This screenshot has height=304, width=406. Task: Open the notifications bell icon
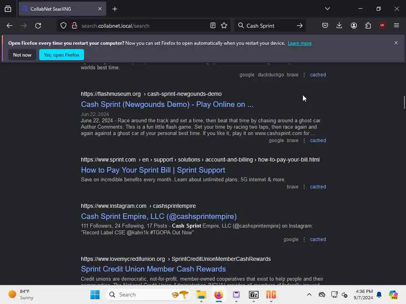point(379,294)
